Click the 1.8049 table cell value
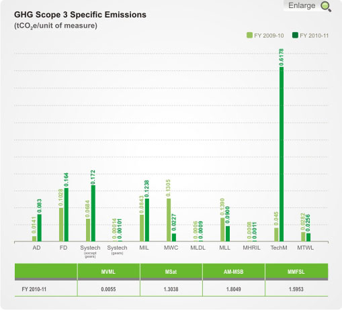 point(233,289)
